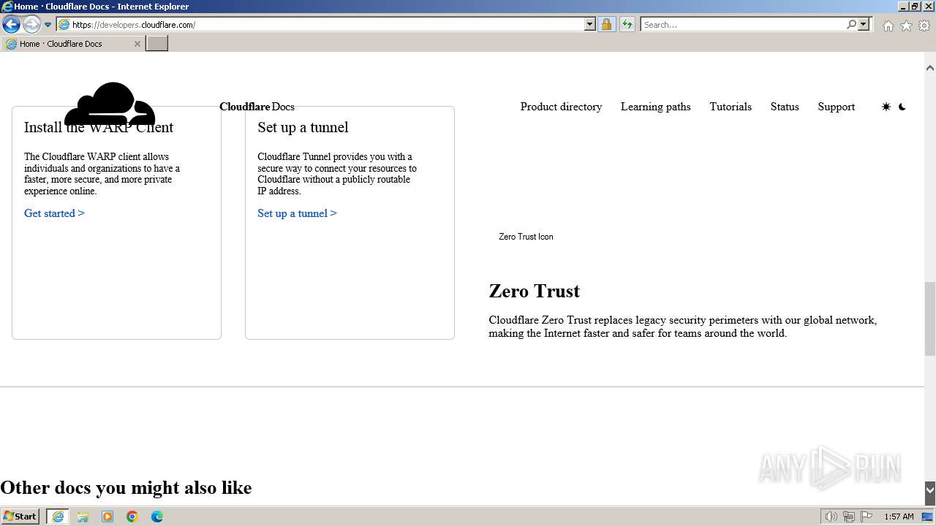Image resolution: width=936 pixels, height=526 pixels.
Task: Click the Cloudflare Docs title link
Action: click(257, 107)
